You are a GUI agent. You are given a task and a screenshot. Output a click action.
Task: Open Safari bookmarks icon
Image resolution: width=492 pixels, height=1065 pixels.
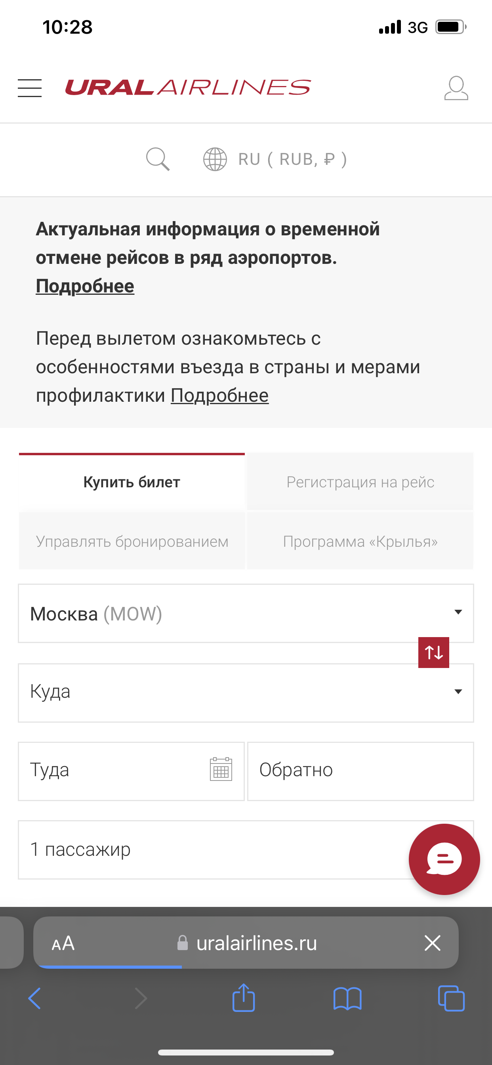tap(347, 999)
